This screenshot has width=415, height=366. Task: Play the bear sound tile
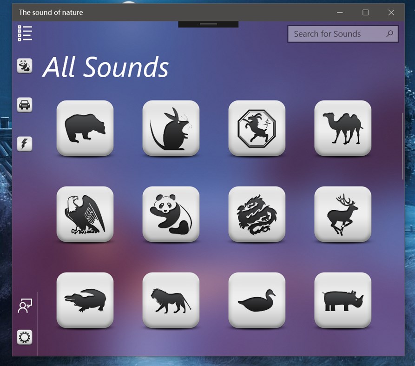coord(85,128)
